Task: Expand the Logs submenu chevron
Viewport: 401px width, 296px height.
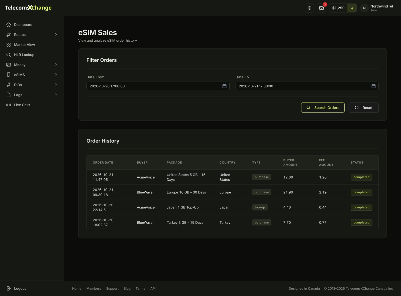Action: pos(56,95)
